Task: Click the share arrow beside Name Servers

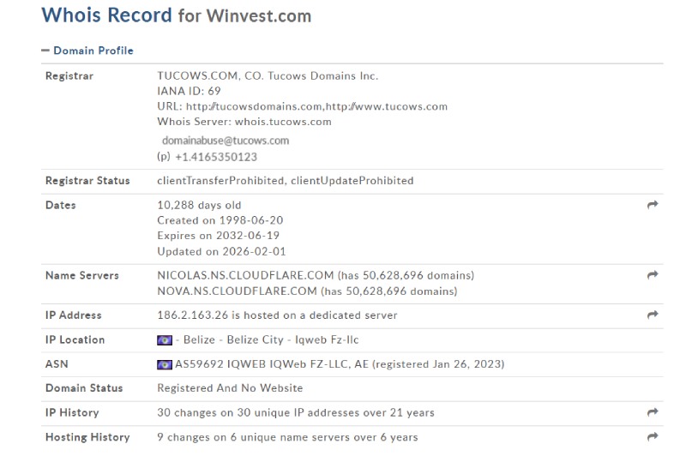Action: click(653, 275)
